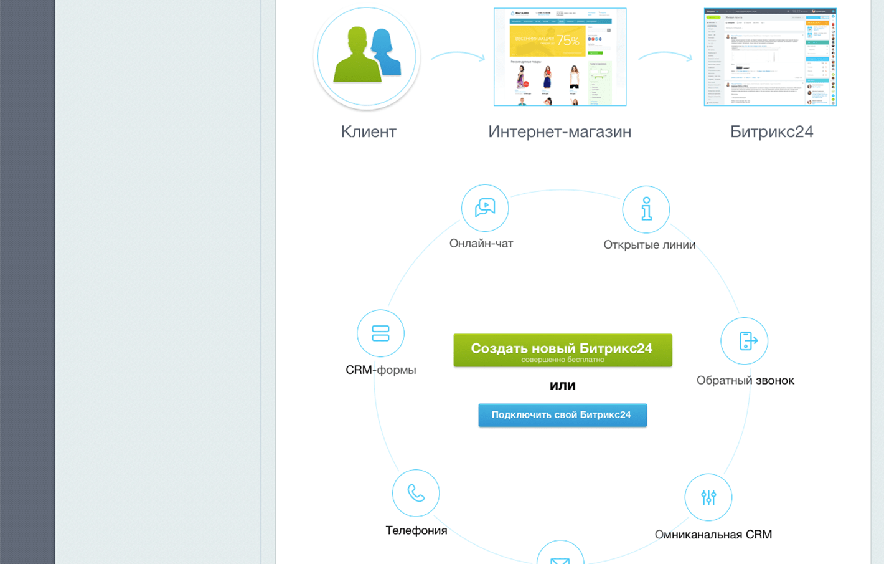
Task: Click the Омниканальная CRM label
Action: 713,535
